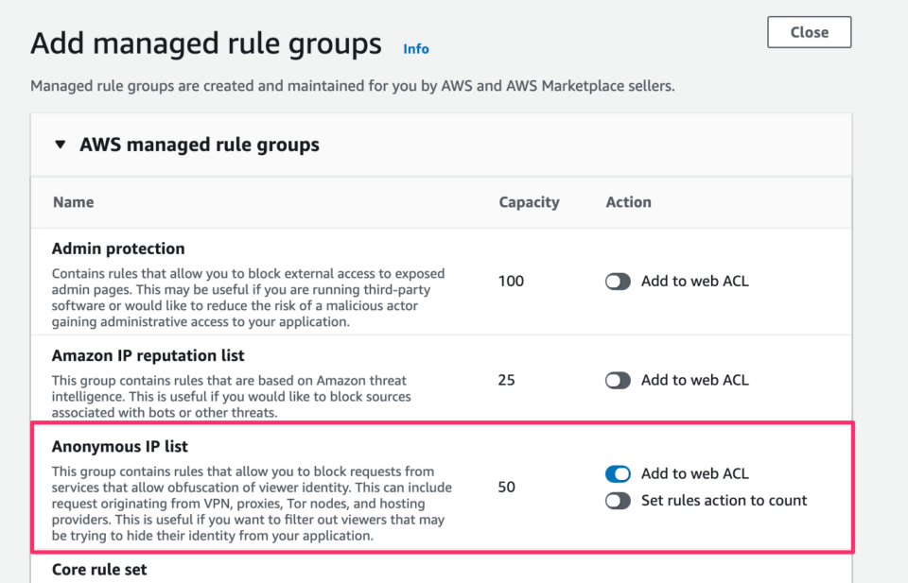Click the Anonymous IP list capacity value 50

coord(507,487)
